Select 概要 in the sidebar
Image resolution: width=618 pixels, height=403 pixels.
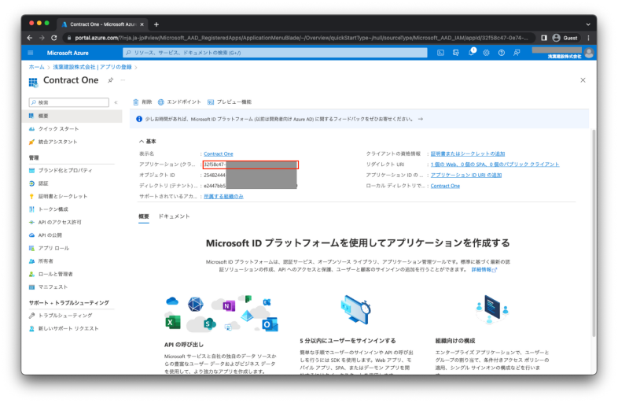pyautogui.click(x=73, y=116)
